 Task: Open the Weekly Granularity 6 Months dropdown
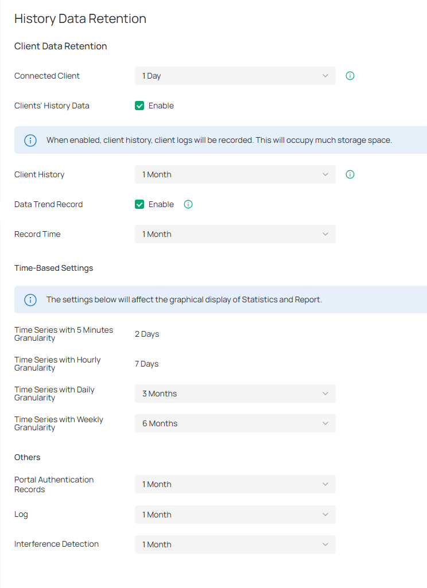point(235,423)
